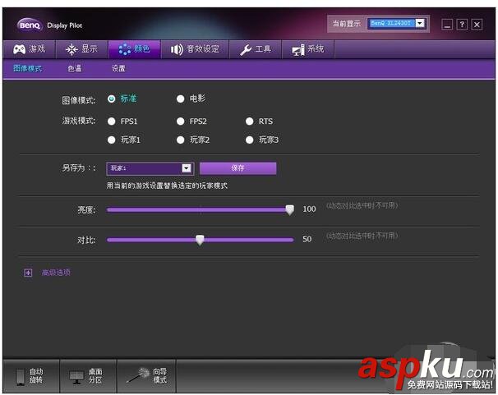498x395 pixels.
Task: Close the Display Pilot window
Action: click(477, 25)
